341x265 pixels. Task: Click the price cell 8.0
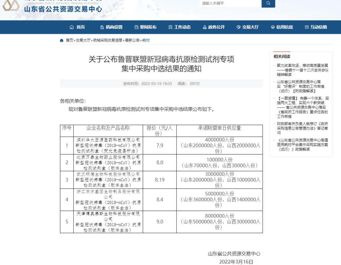(160, 163)
